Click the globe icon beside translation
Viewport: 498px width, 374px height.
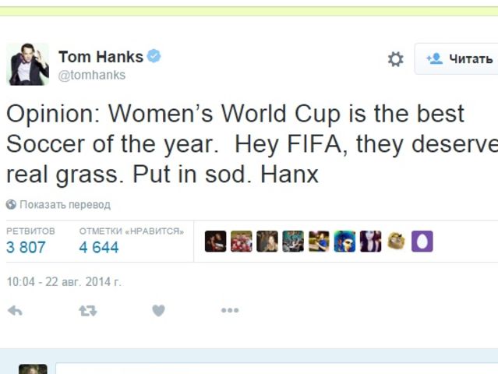[11, 205]
